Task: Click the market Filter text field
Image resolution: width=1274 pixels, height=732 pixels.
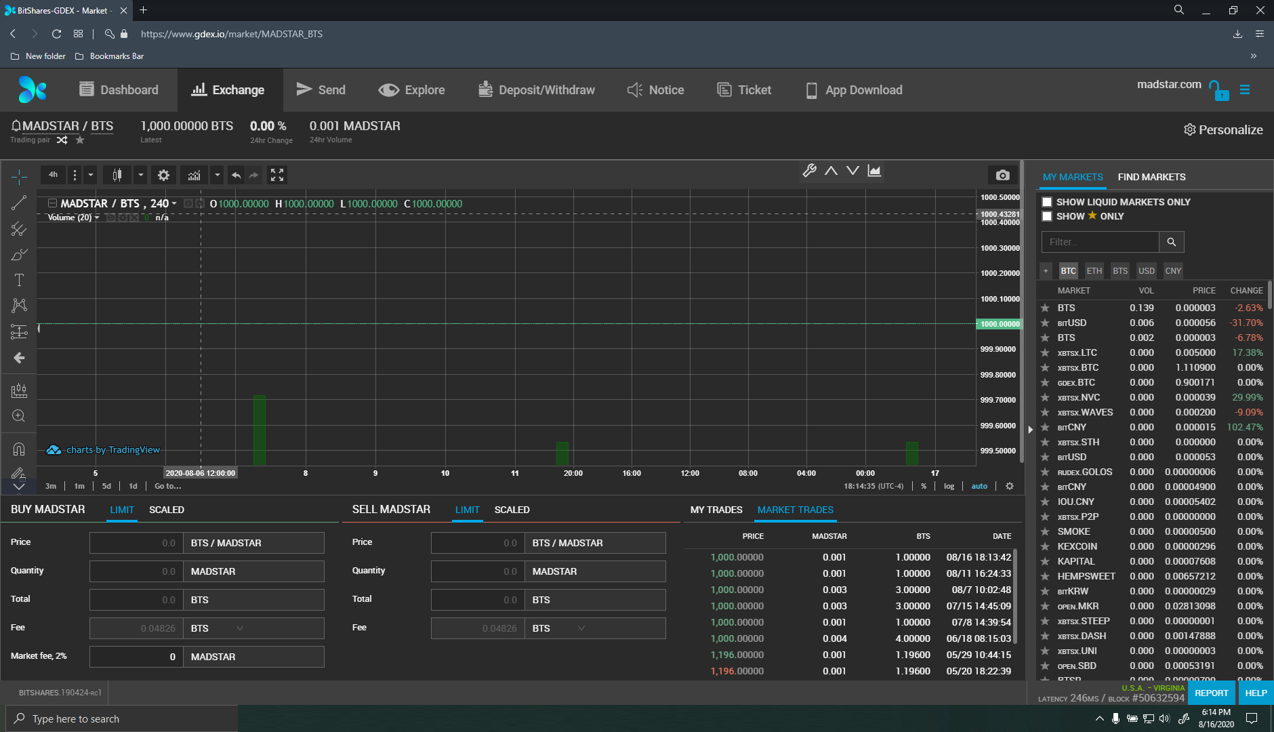Action: [1101, 242]
